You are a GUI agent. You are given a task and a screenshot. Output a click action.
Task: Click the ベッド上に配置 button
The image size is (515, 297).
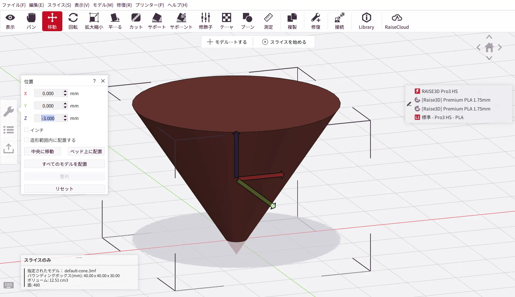[86, 151]
